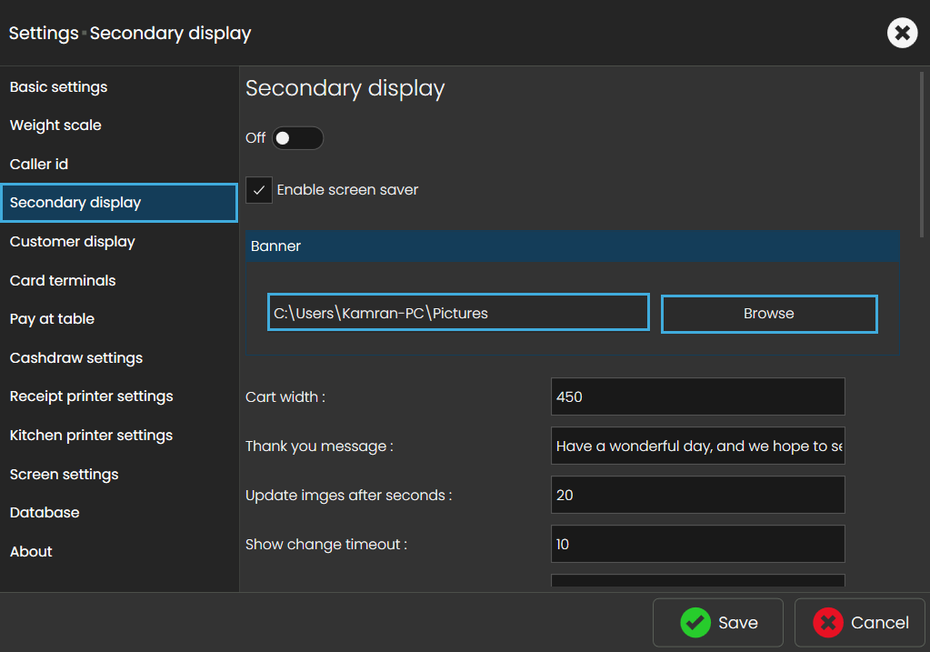Open Customer display settings
This screenshot has width=930, height=652.
[73, 242]
